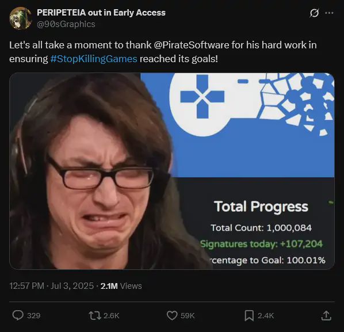Open the #StopKillingGames hashtag link
Screen dimensions: 344x332
click(94, 59)
